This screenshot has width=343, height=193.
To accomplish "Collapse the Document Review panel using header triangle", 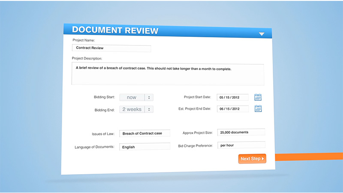I will point(262,34).
